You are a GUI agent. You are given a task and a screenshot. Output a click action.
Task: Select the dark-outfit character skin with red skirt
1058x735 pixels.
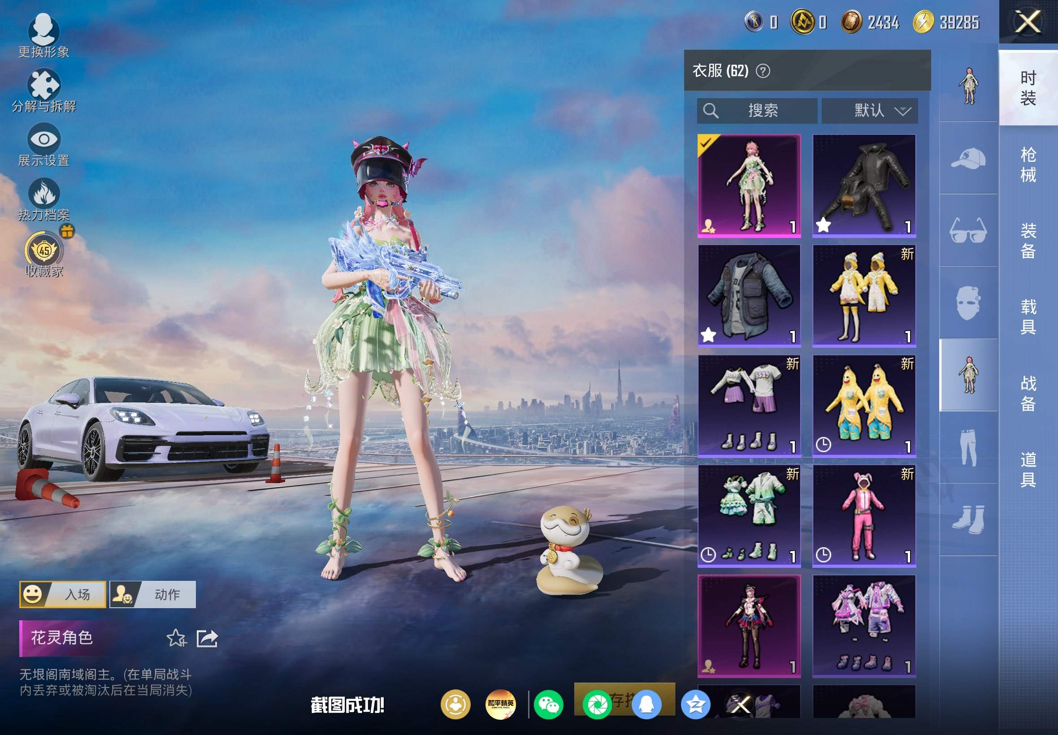click(750, 626)
